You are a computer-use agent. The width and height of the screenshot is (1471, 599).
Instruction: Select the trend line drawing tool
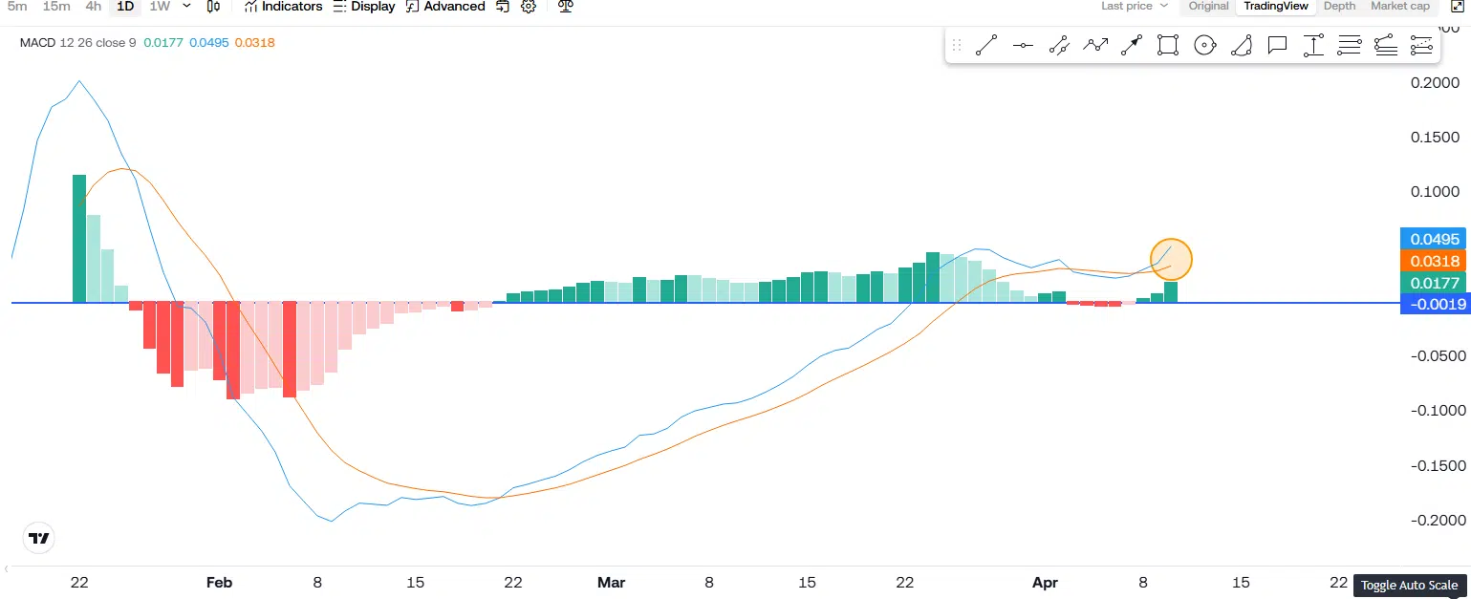pyautogui.click(x=986, y=45)
